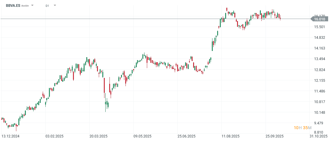Screen dimensions: 332x141
Task: Select the D1 timeframe label
Action: point(47,6)
